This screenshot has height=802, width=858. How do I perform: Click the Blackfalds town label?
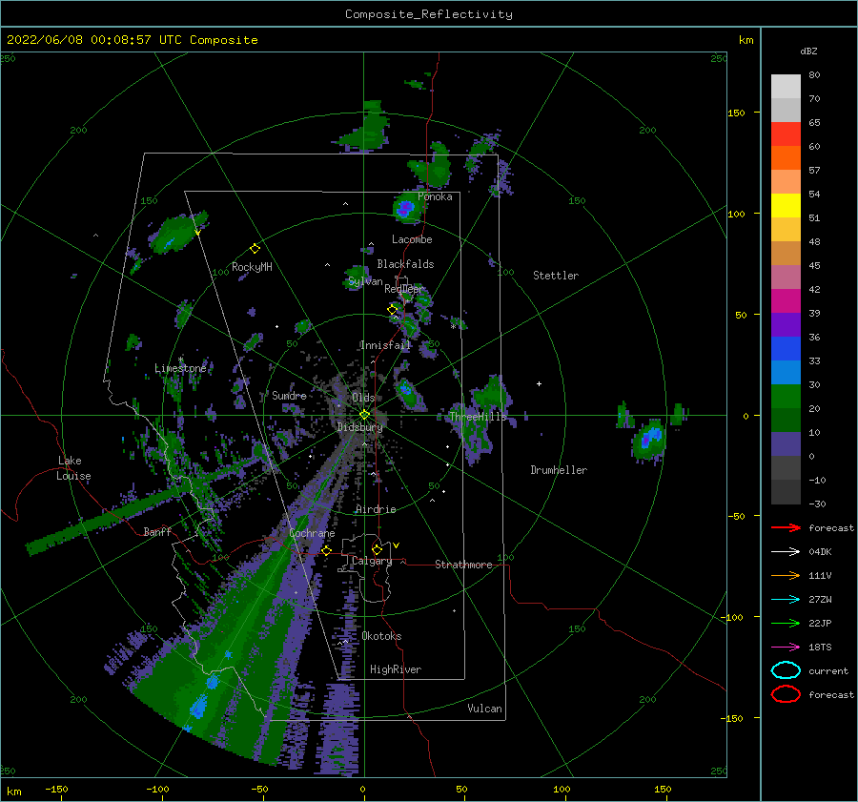405,264
